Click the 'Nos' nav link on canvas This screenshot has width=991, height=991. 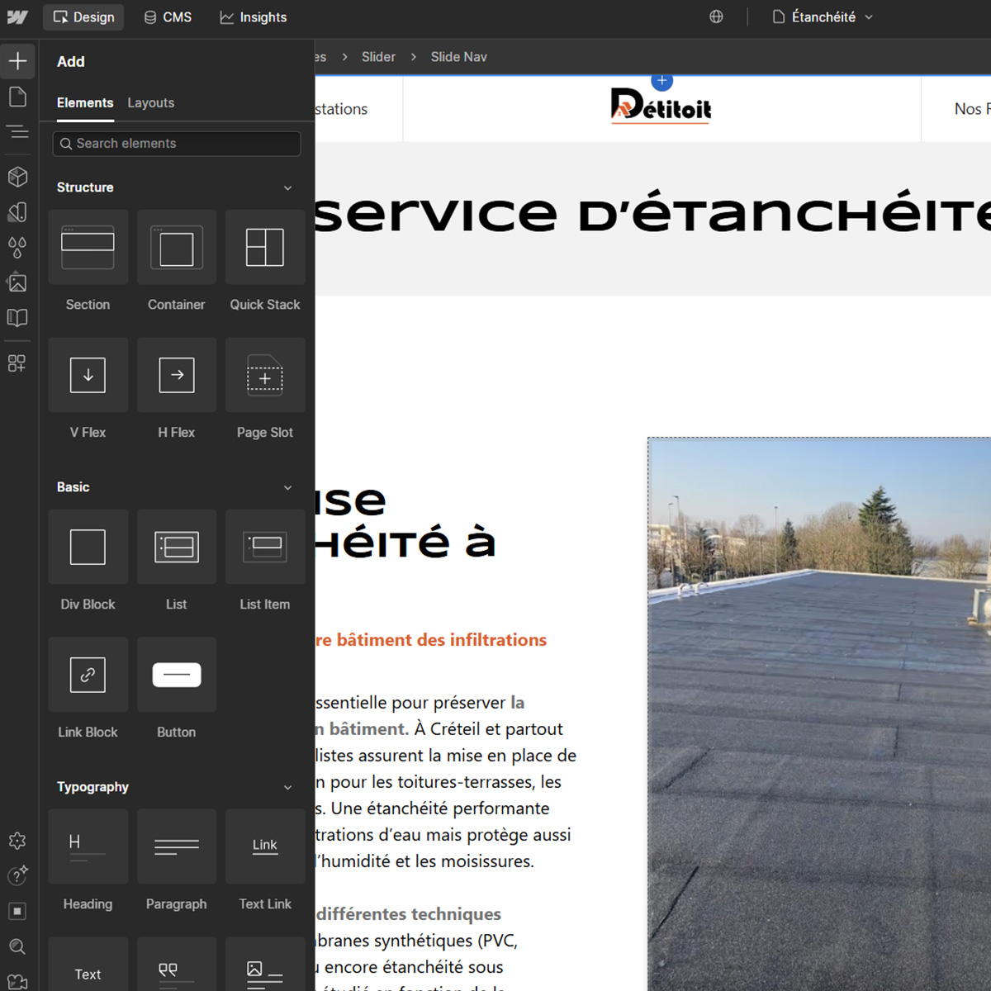point(972,109)
